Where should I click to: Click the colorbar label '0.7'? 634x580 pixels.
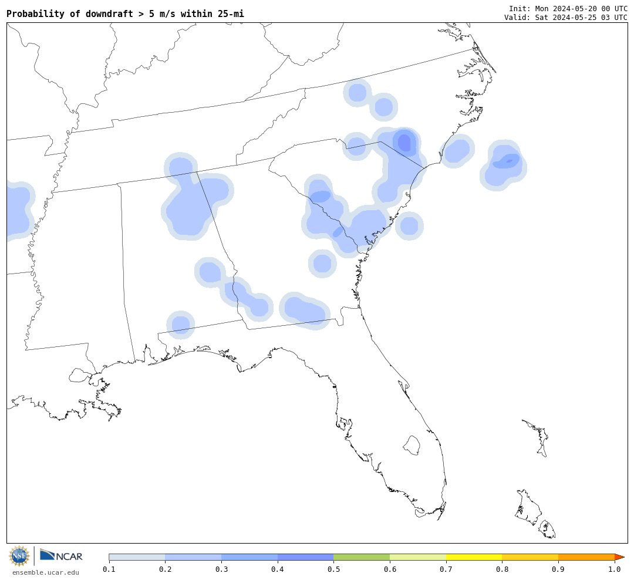click(x=446, y=569)
